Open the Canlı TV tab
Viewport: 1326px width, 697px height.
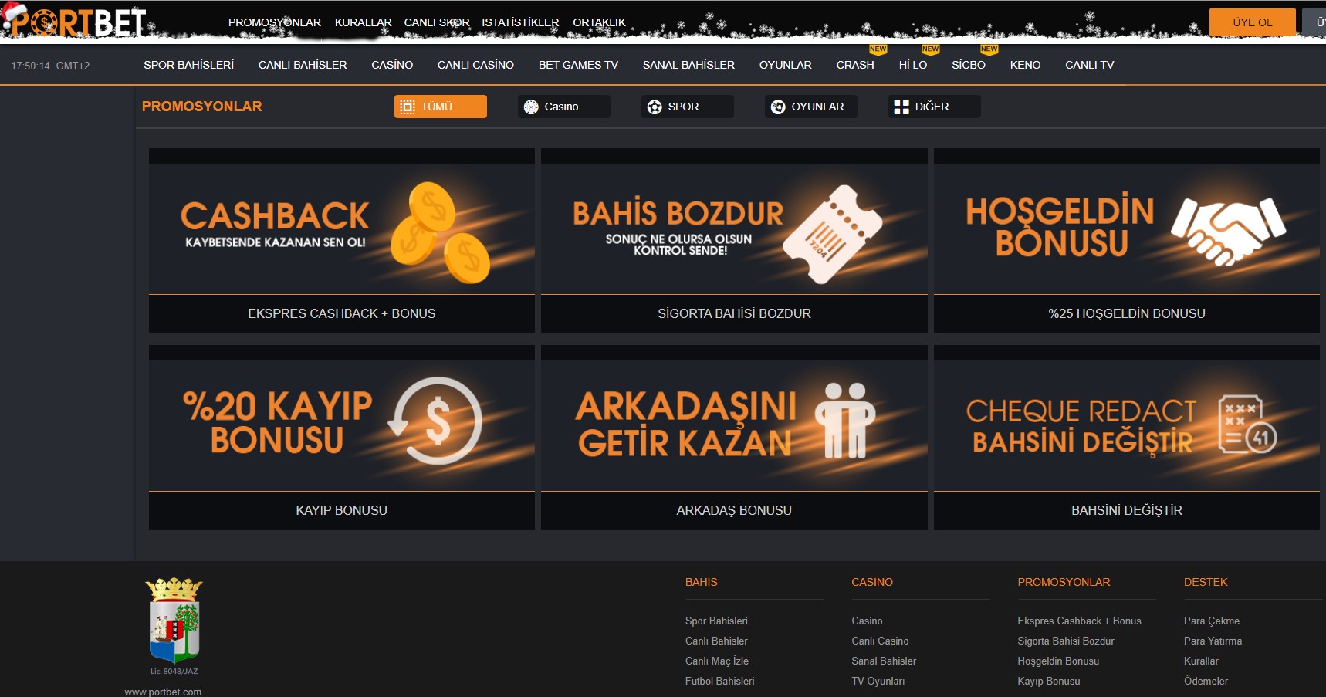tap(1088, 65)
